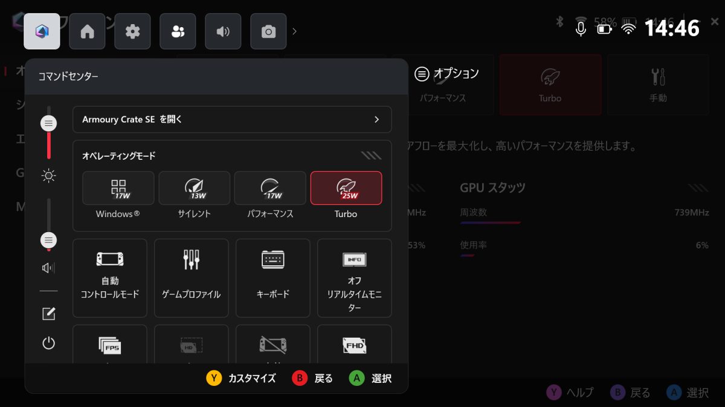Open the Game Profile tile

(191, 278)
